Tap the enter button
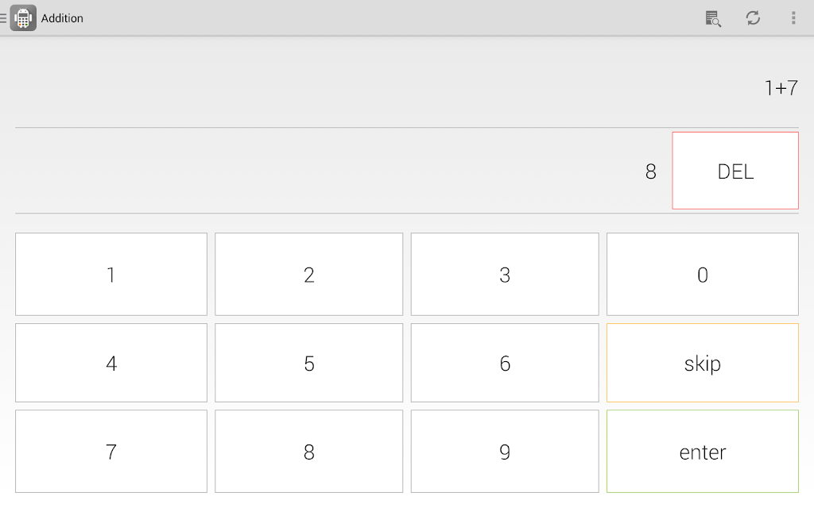 pos(703,452)
